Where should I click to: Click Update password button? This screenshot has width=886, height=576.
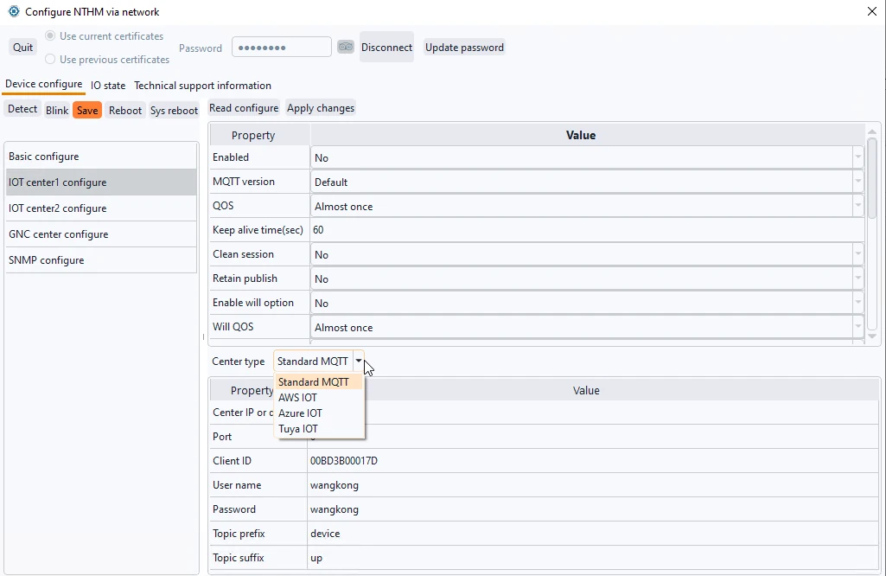click(464, 47)
